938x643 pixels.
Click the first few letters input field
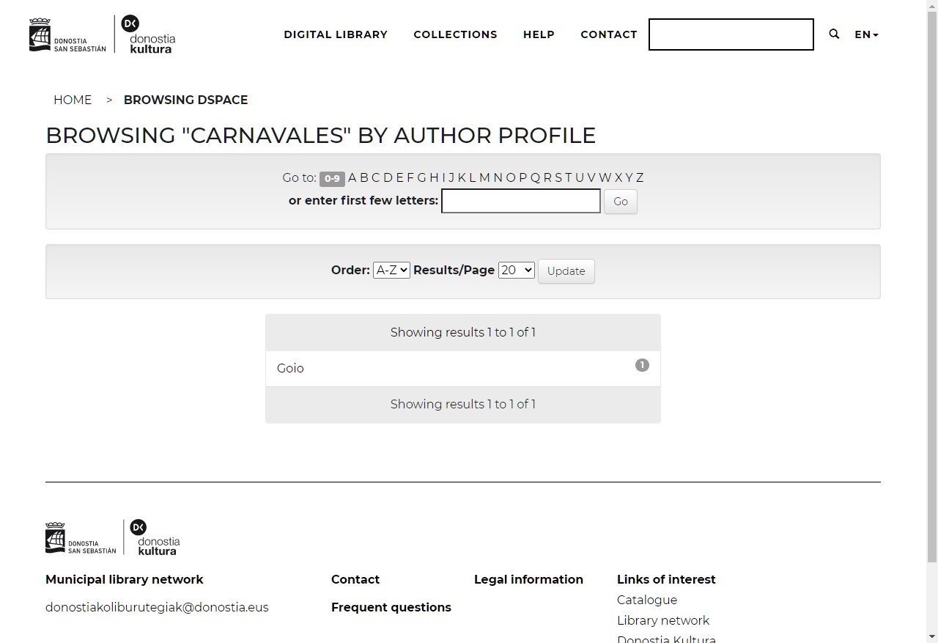click(x=520, y=201)
